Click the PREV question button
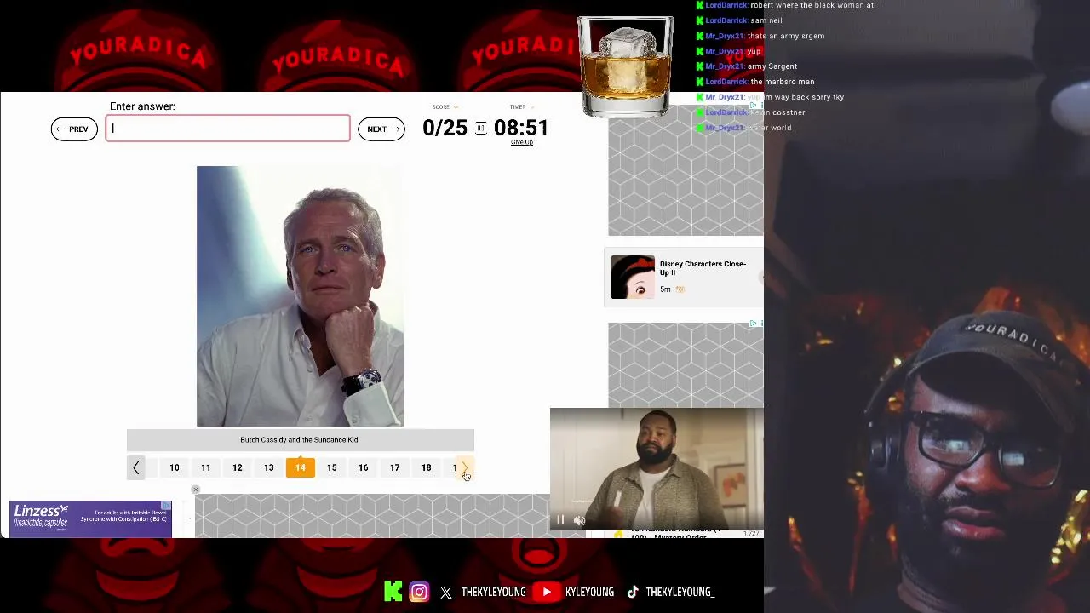1090x613 pixels. [x=74, y=129]
